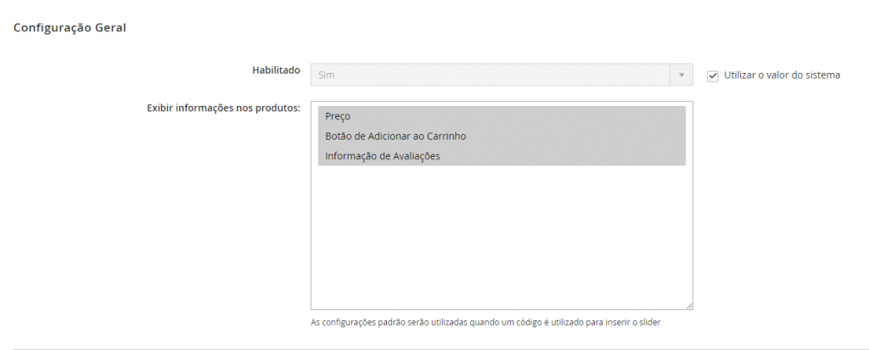Select the Preço option in the list
Image resolution: width=869 pixels, height=350 pixels.
point(502,116)
